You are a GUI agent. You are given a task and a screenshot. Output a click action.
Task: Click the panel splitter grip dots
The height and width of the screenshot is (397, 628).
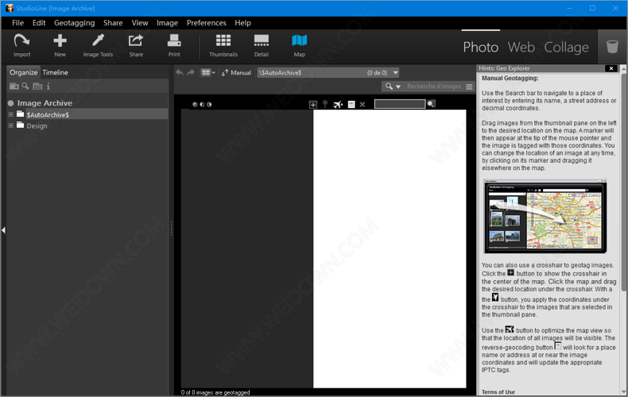[x=172, y=229]
